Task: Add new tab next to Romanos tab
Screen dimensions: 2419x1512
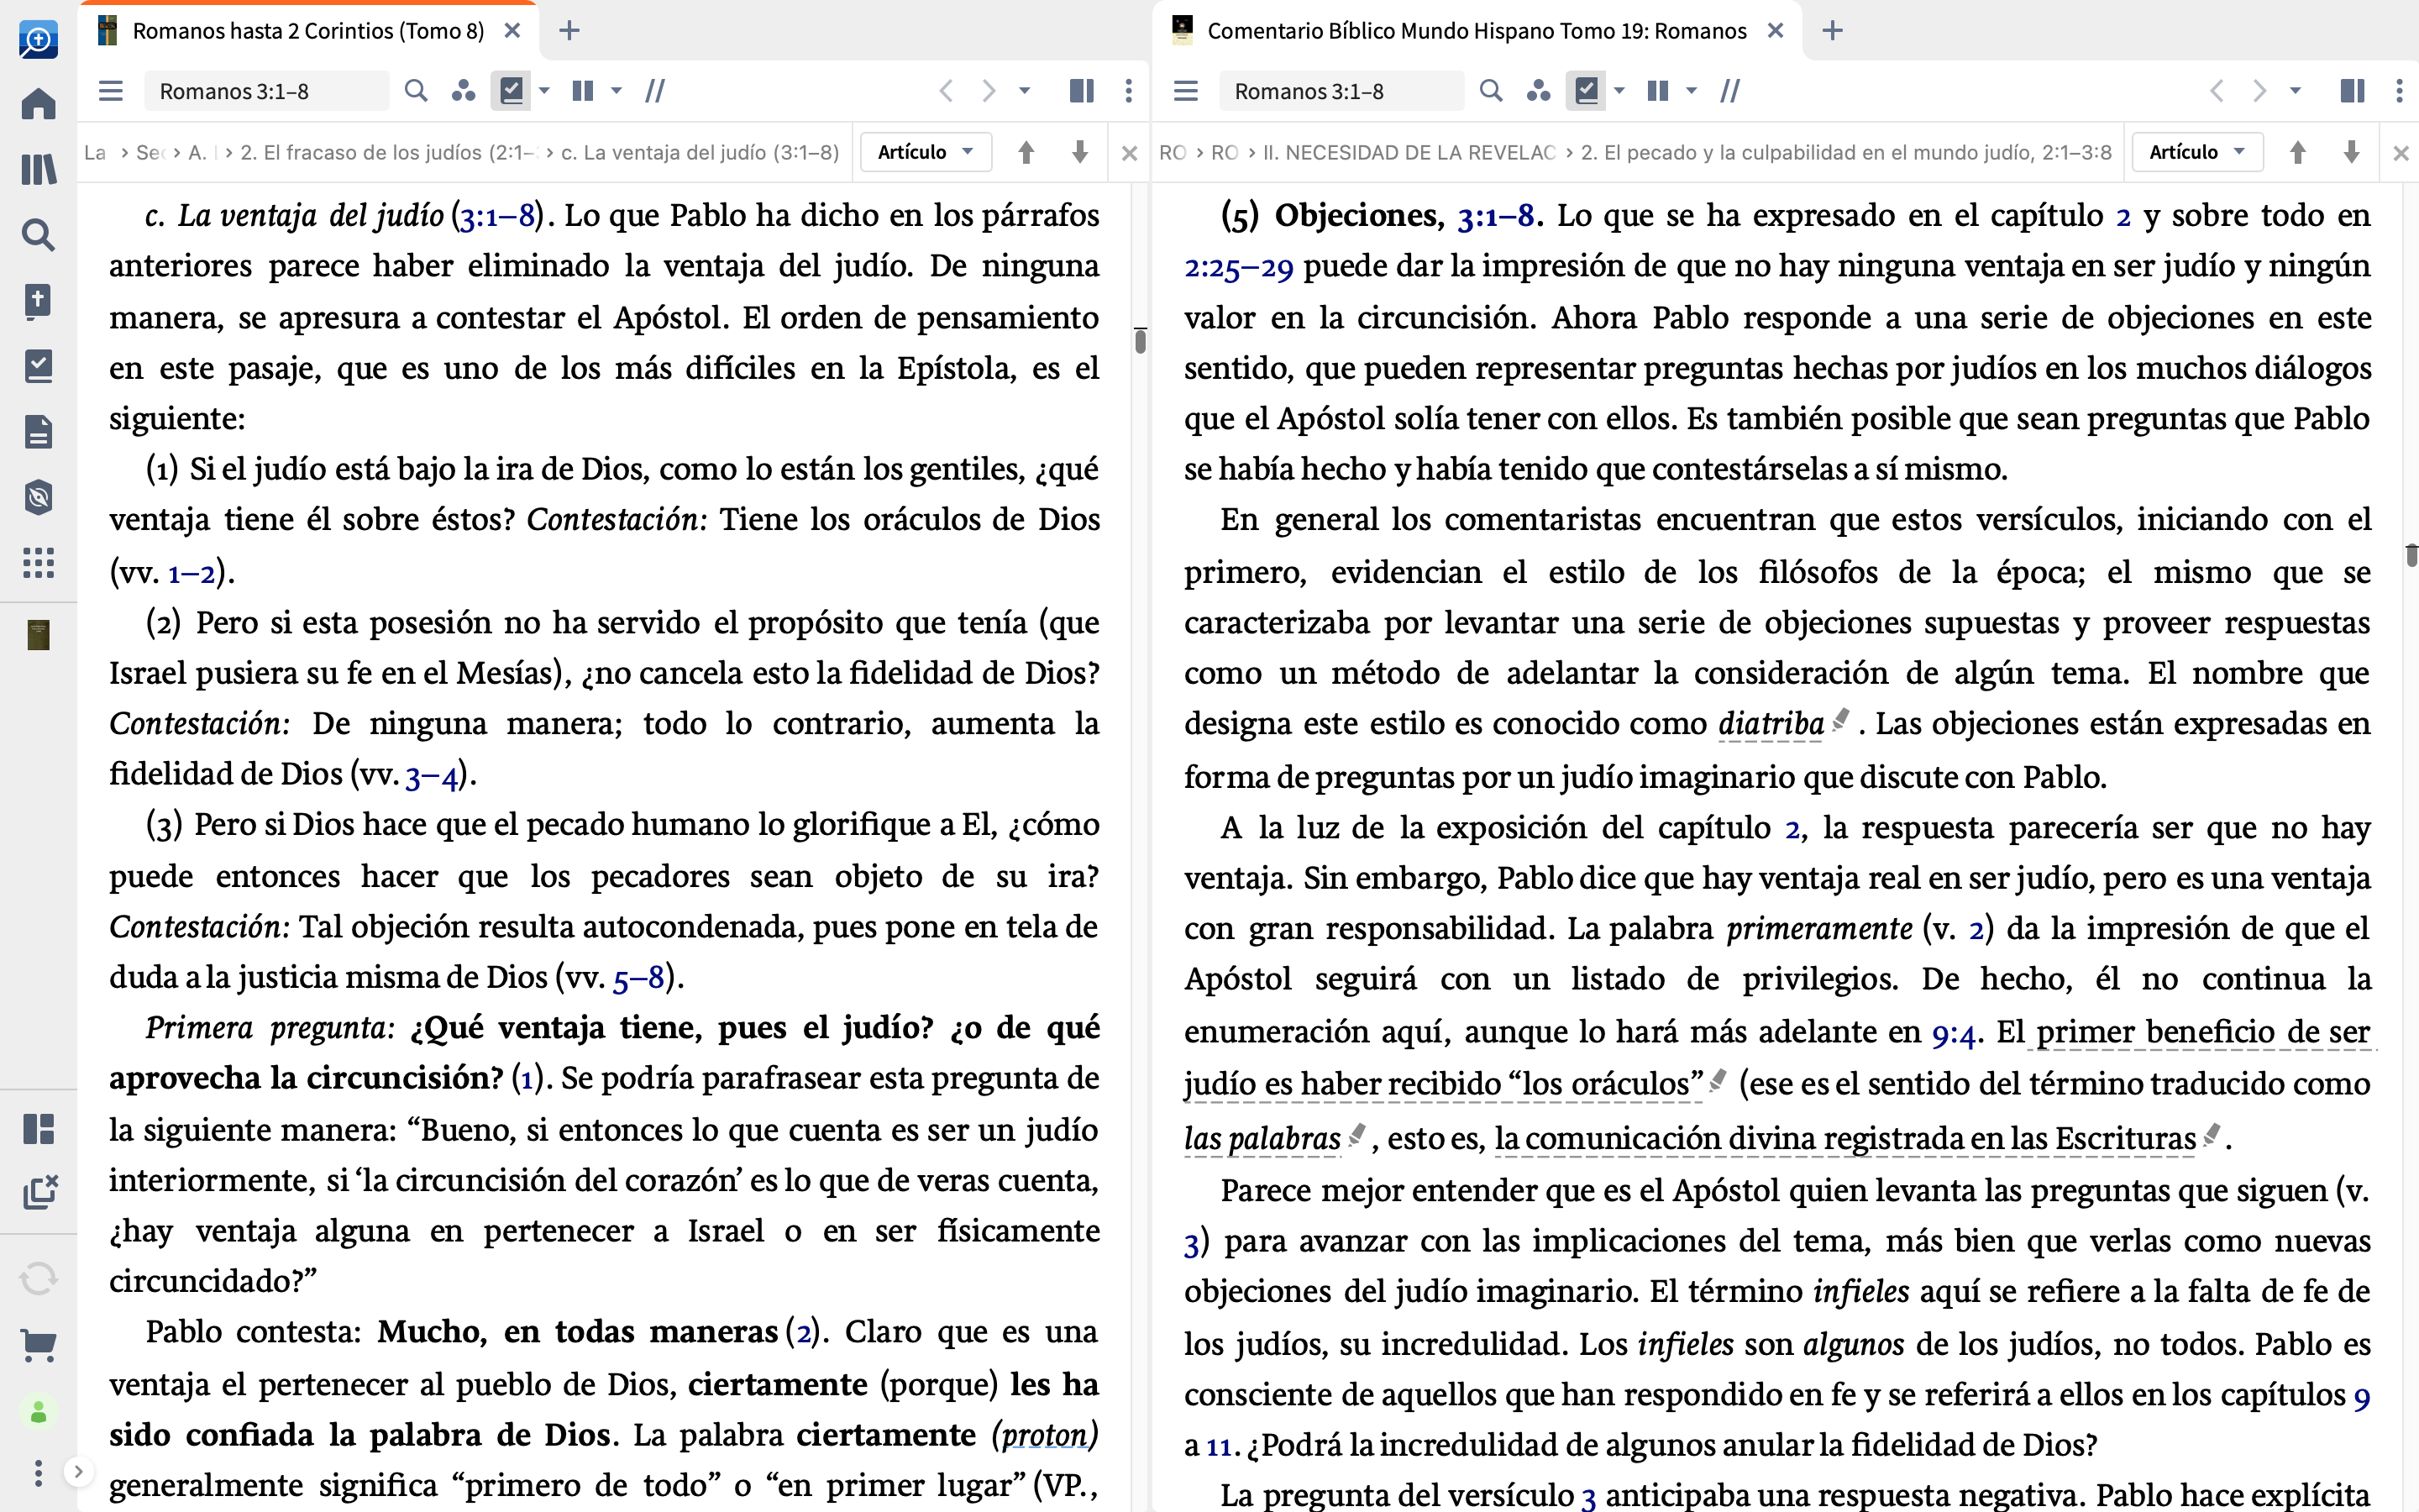Action: coord(569,31)
